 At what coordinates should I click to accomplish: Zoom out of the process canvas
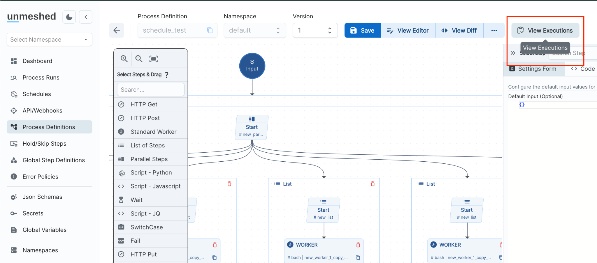pos(139,59)
